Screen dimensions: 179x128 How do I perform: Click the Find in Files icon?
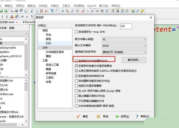point(72,11)
